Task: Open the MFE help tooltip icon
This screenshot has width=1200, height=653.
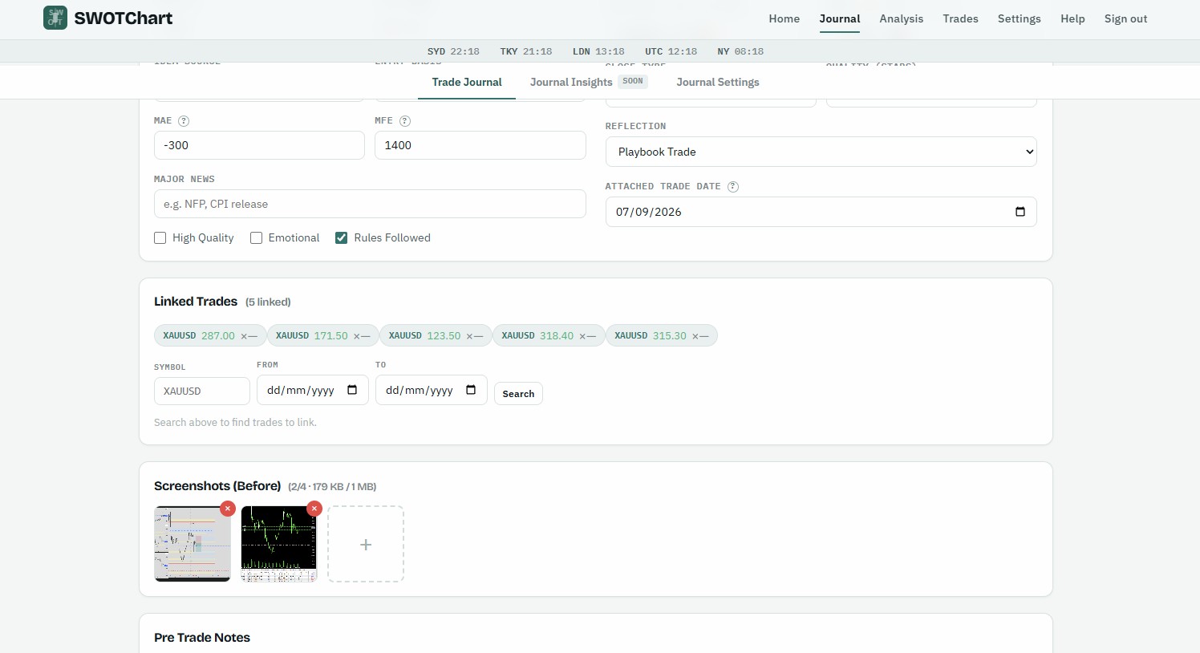Action: pyautogui.click(x=405, y=121)
